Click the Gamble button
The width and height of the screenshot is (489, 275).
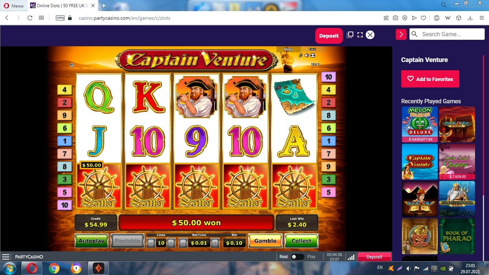click(x=265, y=241)
